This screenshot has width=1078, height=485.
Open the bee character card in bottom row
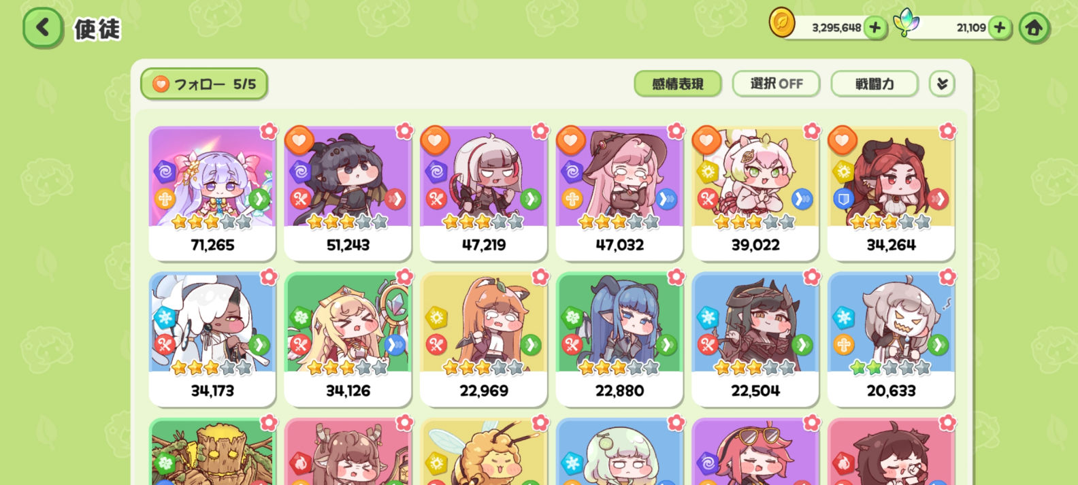pos(484,452)
